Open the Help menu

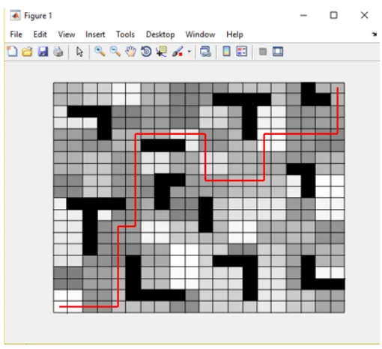tap(234, 34)
